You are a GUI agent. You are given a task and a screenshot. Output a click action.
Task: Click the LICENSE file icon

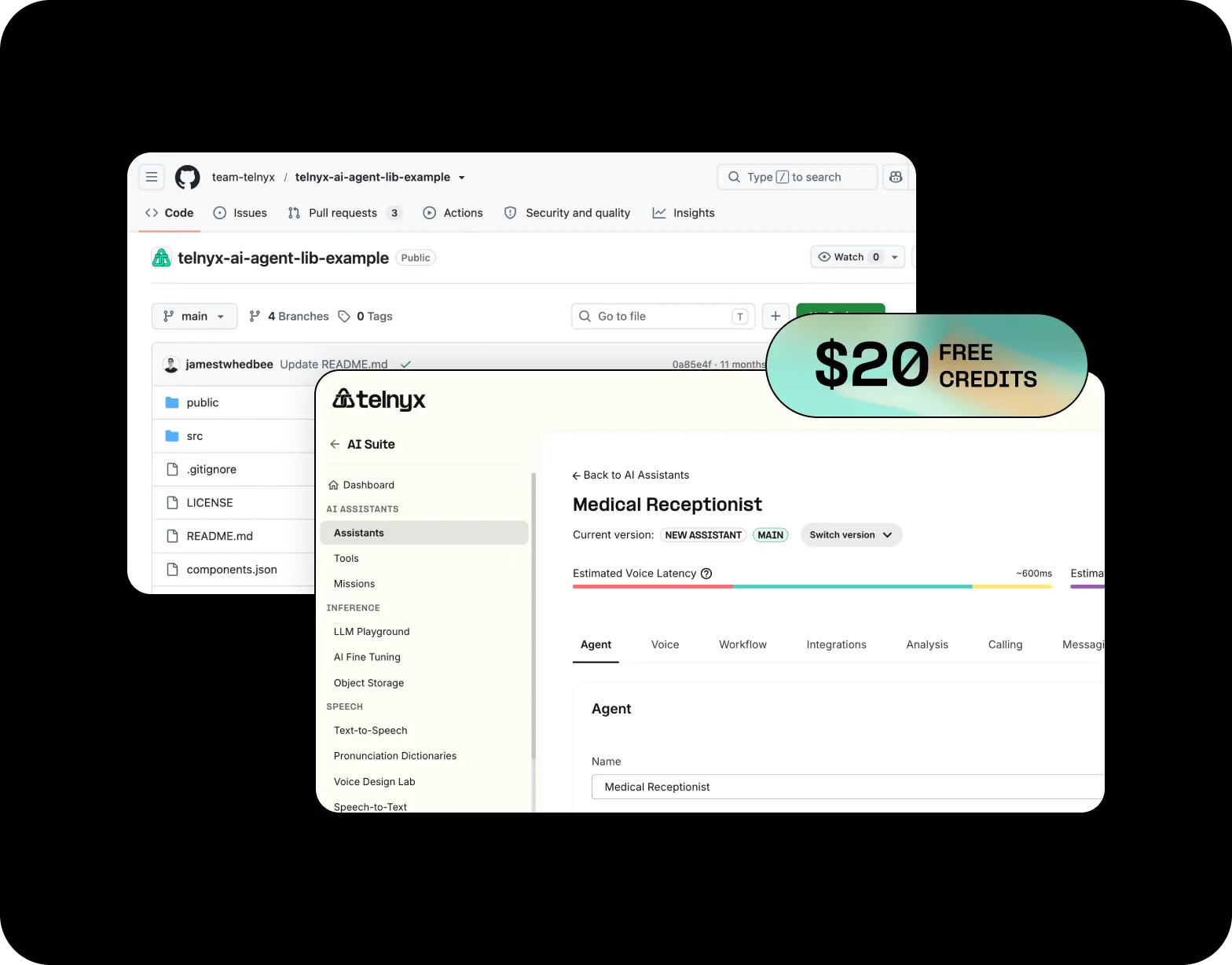[x=172, y=503]
